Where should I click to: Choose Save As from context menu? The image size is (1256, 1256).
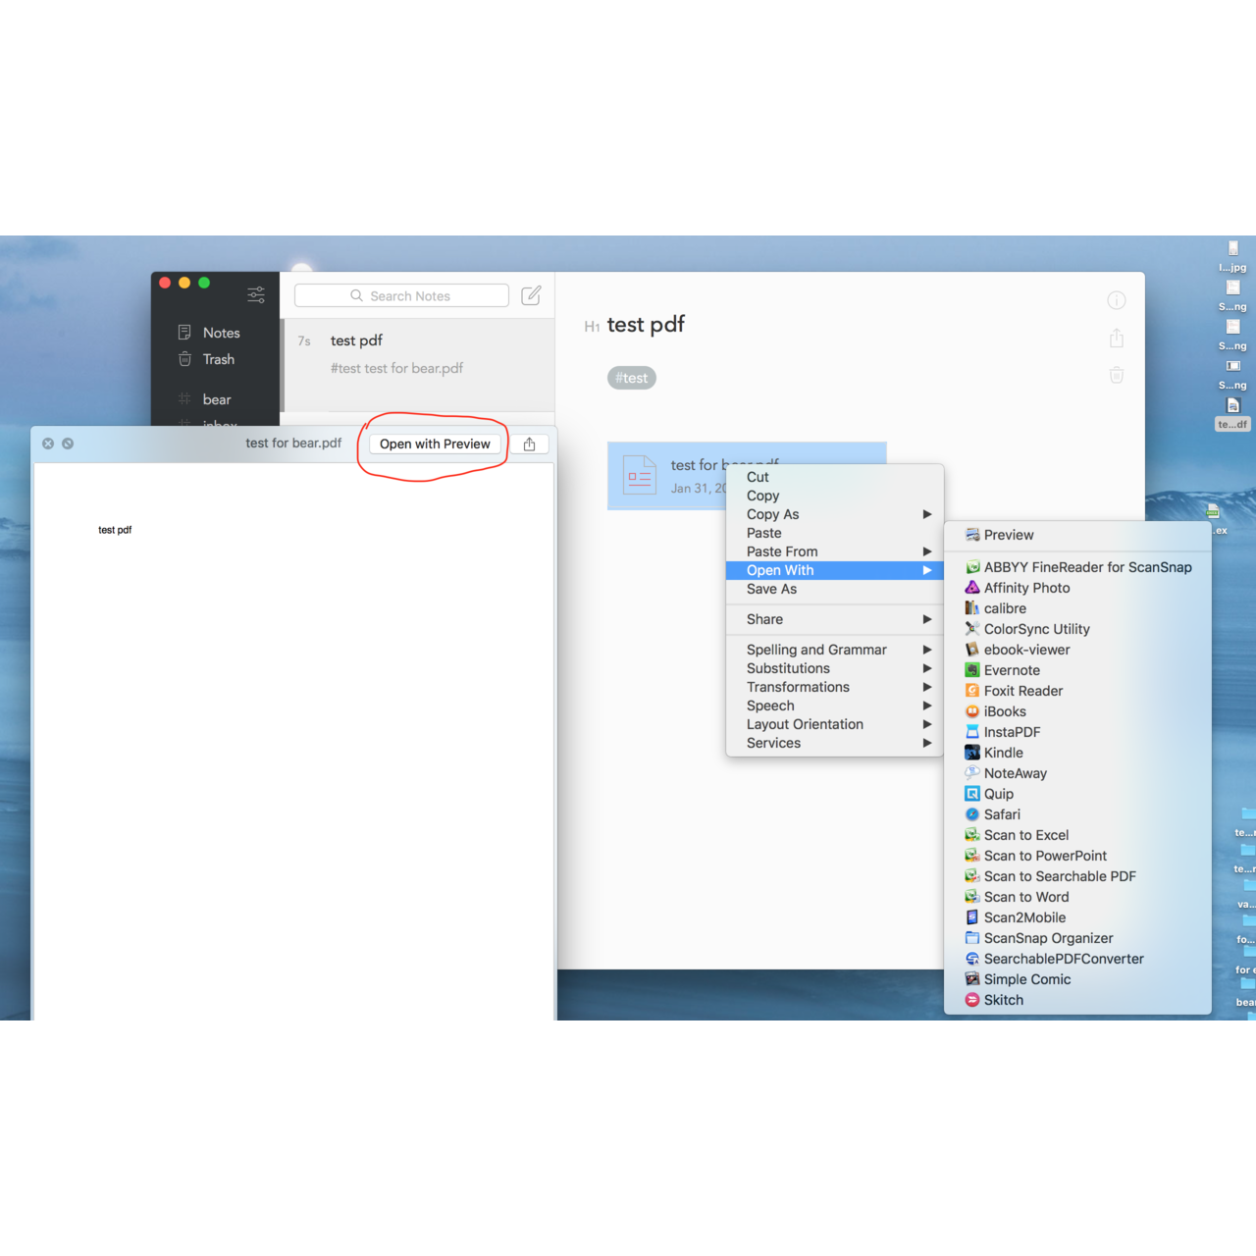pos(771,589)
